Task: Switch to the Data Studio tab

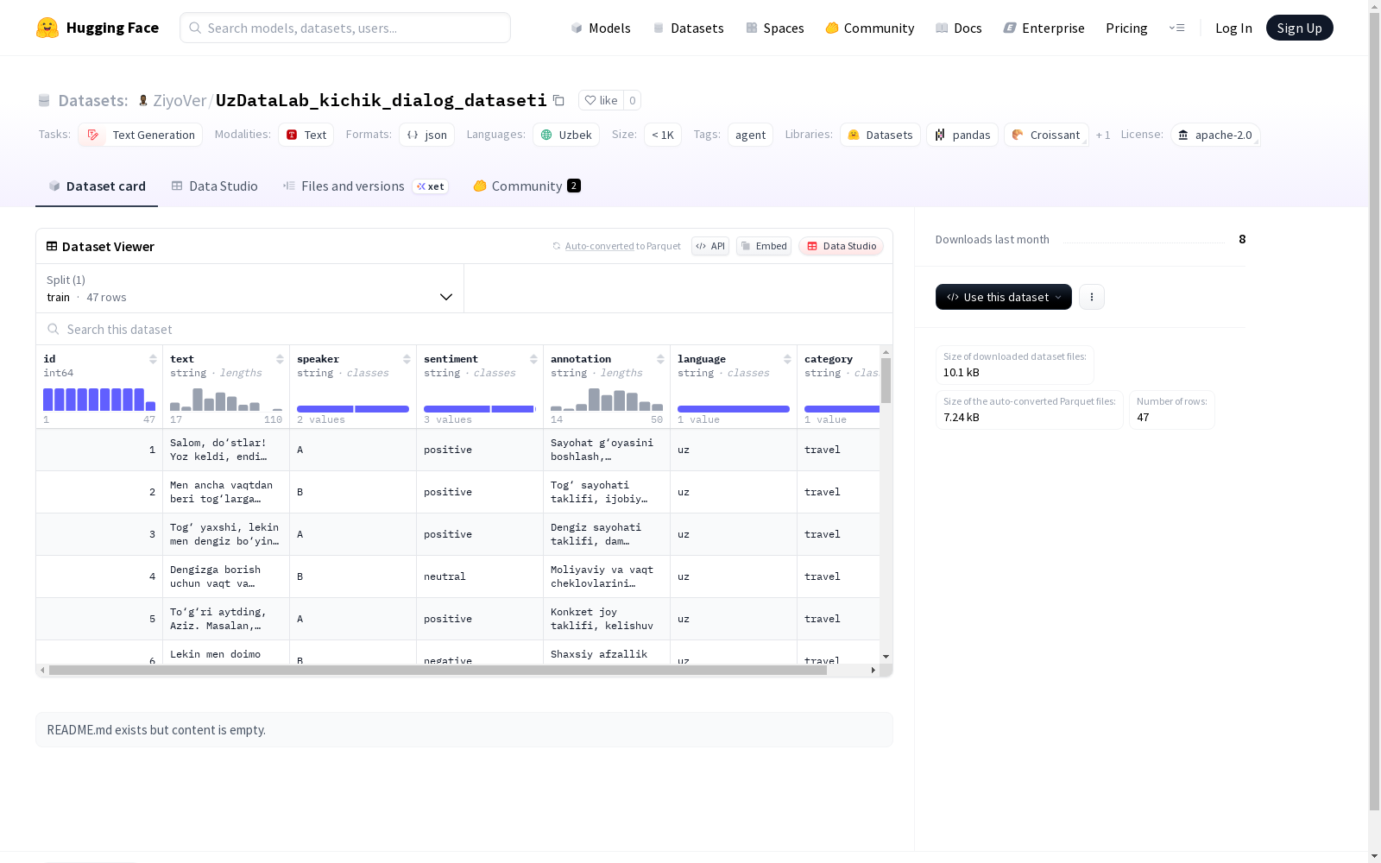Action: pos(215,186)
